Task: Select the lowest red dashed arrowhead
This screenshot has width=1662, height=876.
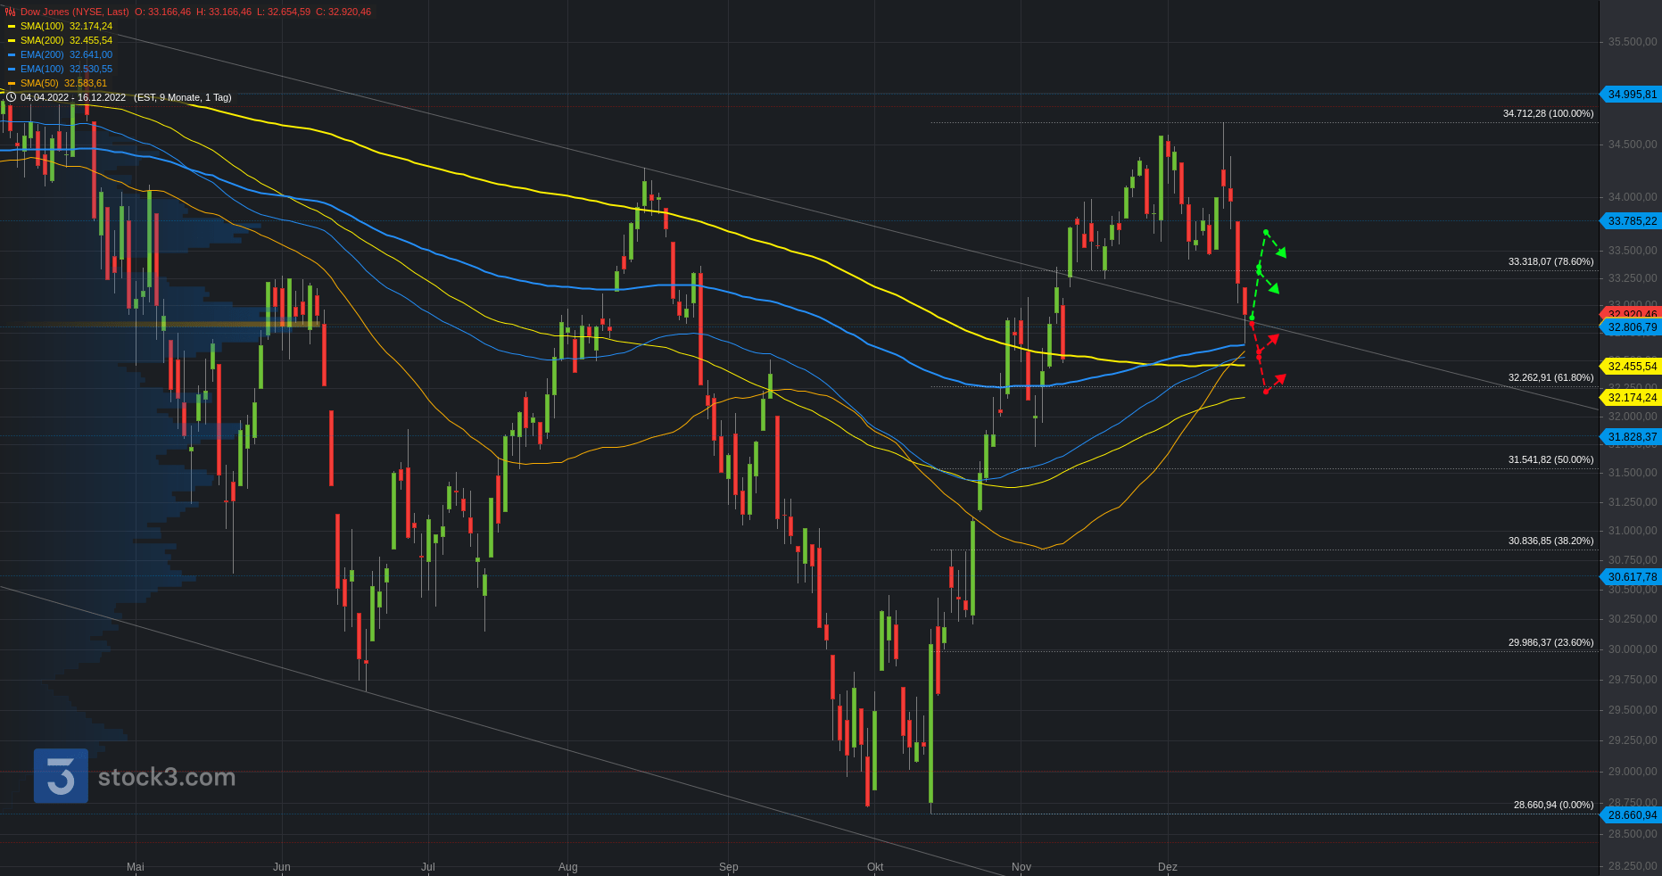Action: pyautogui.click(x=1281, y=378)
